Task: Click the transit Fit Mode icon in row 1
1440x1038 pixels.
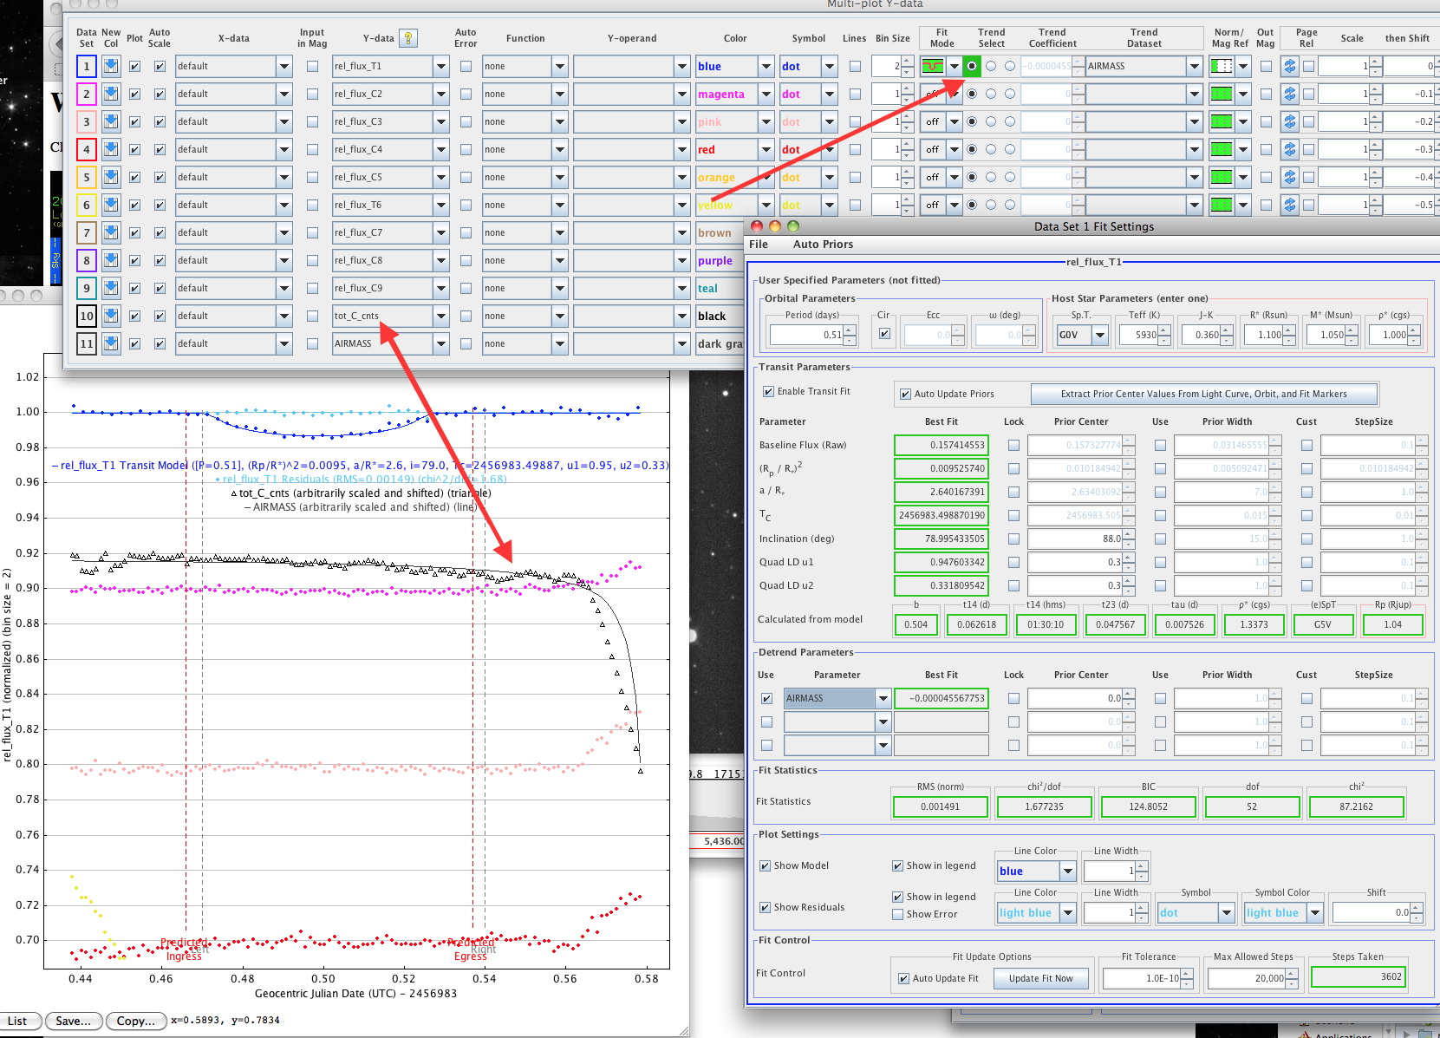Action: pos(933,66)
